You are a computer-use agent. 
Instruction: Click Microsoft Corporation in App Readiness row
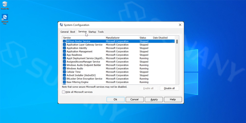[117, 55]
